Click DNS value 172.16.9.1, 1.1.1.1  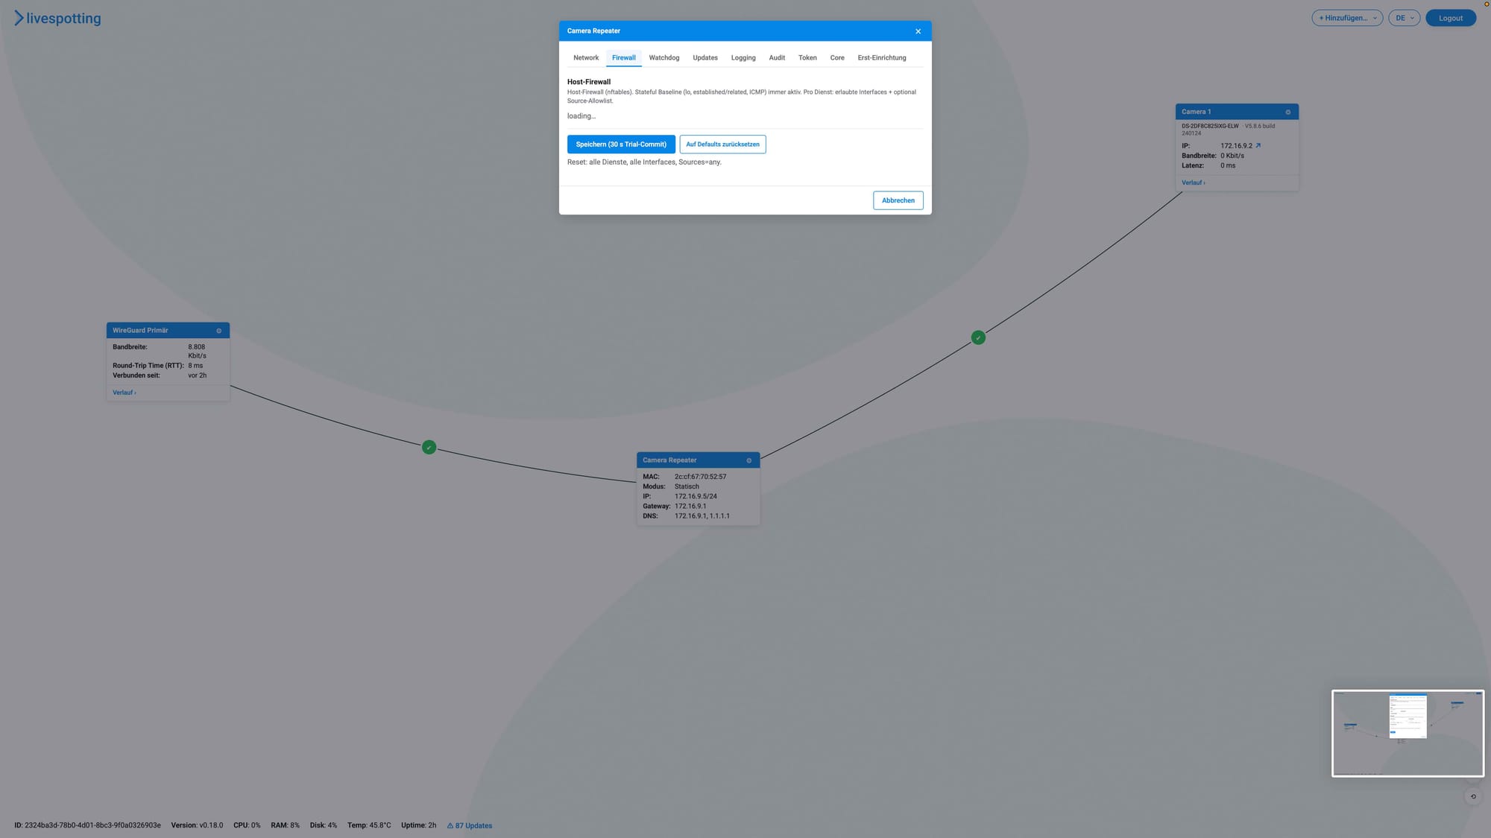(x=702, y=516)
